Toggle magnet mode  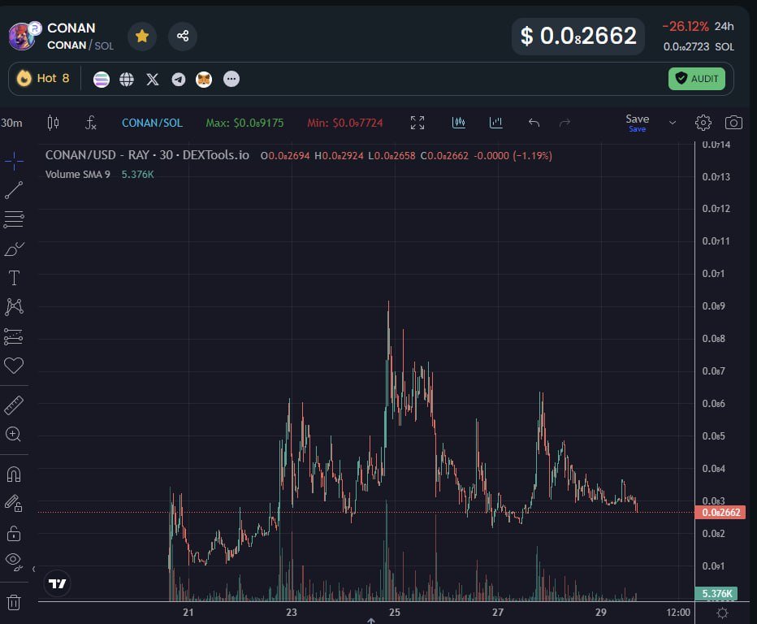pos(14,474)
